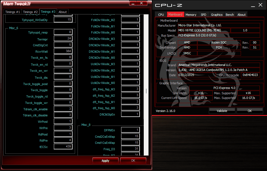Image resolution: width=267 pixels, height=171 pixels.
Task: Switch to Timings #1 tab in Mem TweakIt
Action: coord(12,12)
